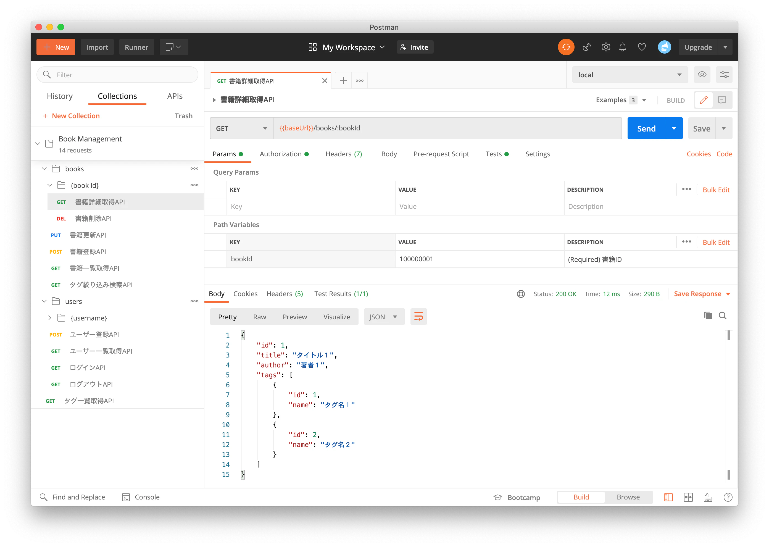Image resolution: width=769 pixels, height=547 pixels.
Task: Open the help question mark icon
Action: click(x=728, y=497)
